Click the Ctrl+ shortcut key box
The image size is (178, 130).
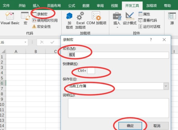(x=91, y=71)
